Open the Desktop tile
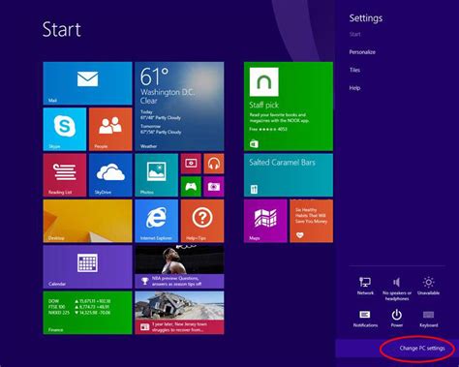The height and width of the screenshot is (367, 459). click(x=87, y=221)
